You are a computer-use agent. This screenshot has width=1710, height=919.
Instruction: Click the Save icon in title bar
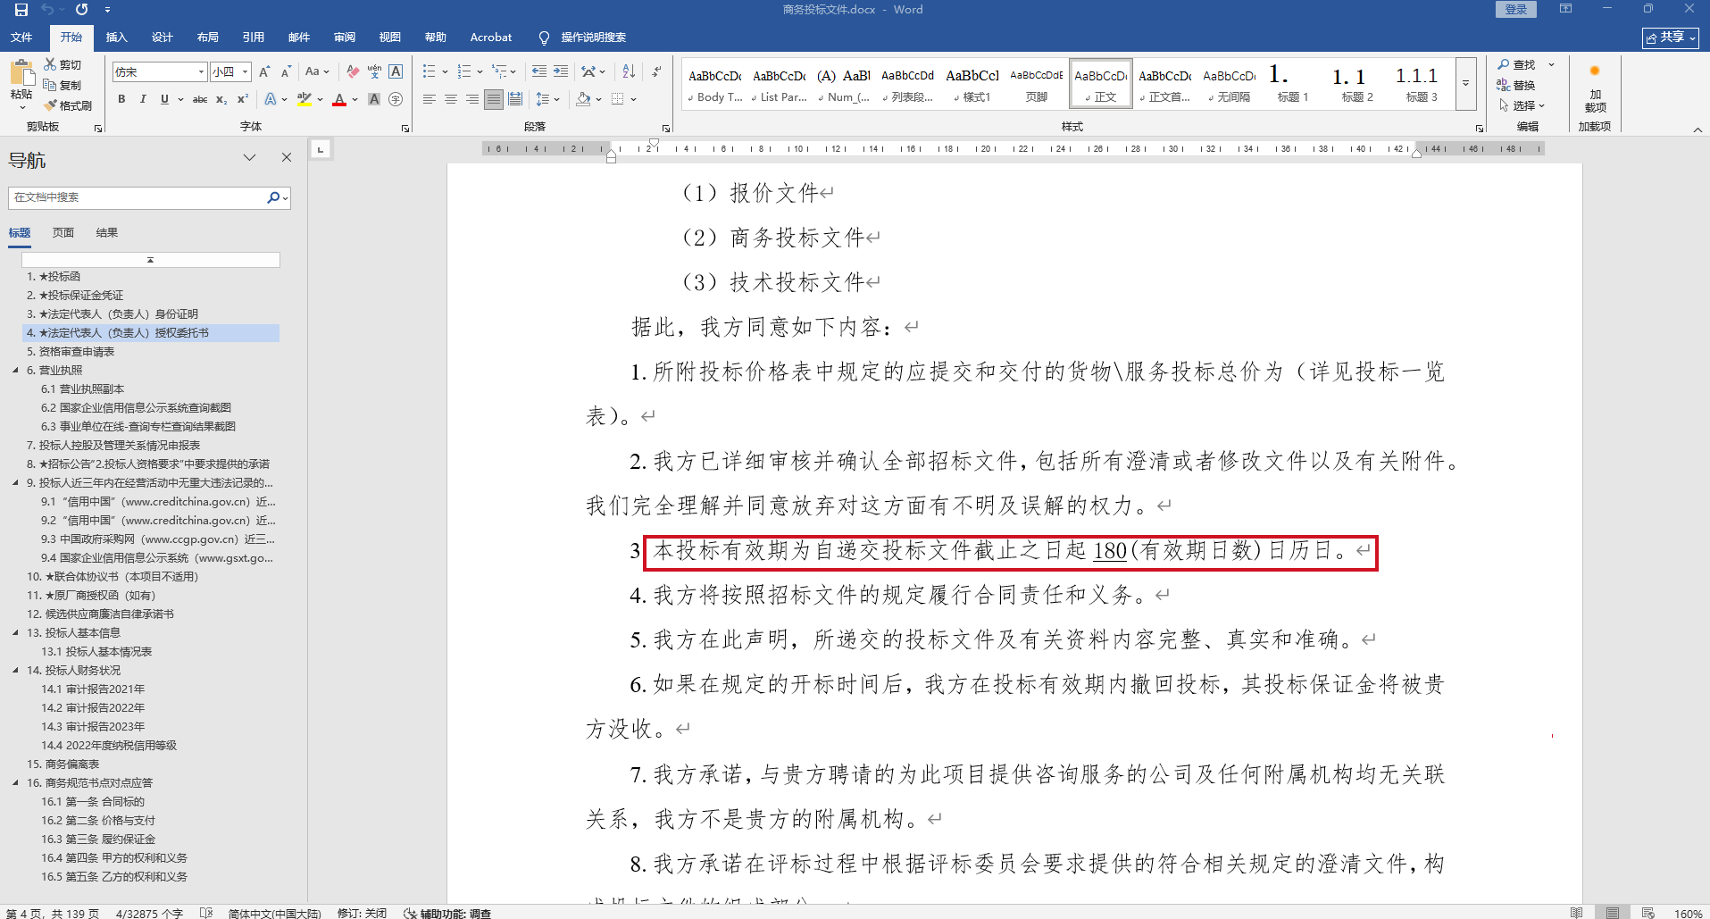click(x=21, y=9)
